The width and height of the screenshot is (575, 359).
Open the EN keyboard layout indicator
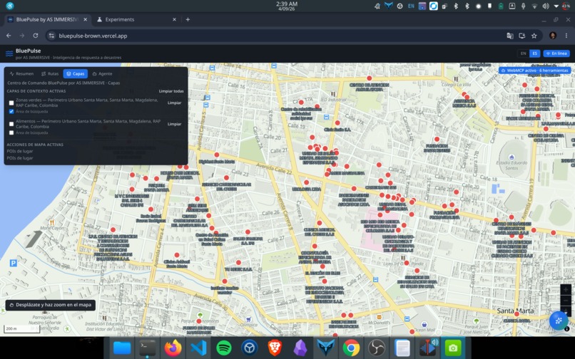[411, 6]
